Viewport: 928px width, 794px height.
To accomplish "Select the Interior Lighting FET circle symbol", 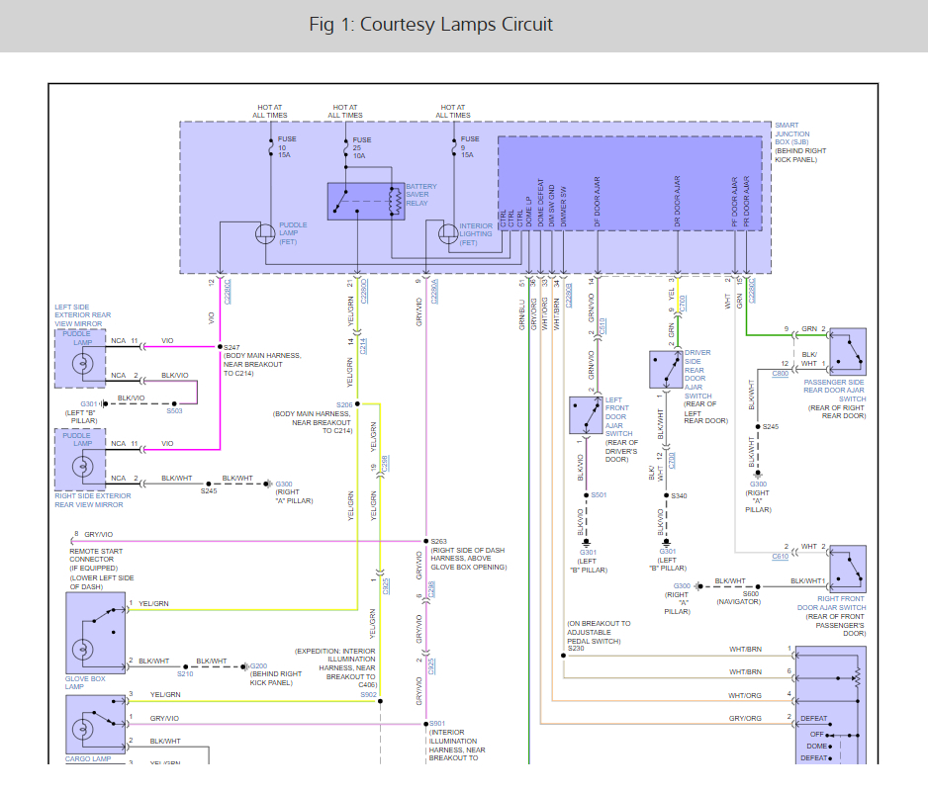I will click(448, 233).
